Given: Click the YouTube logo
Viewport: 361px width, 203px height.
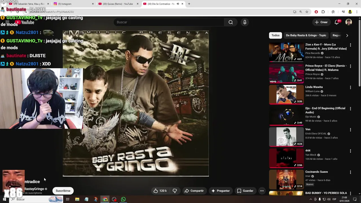Looking at the screenshot, I should (x=25, y=23).
